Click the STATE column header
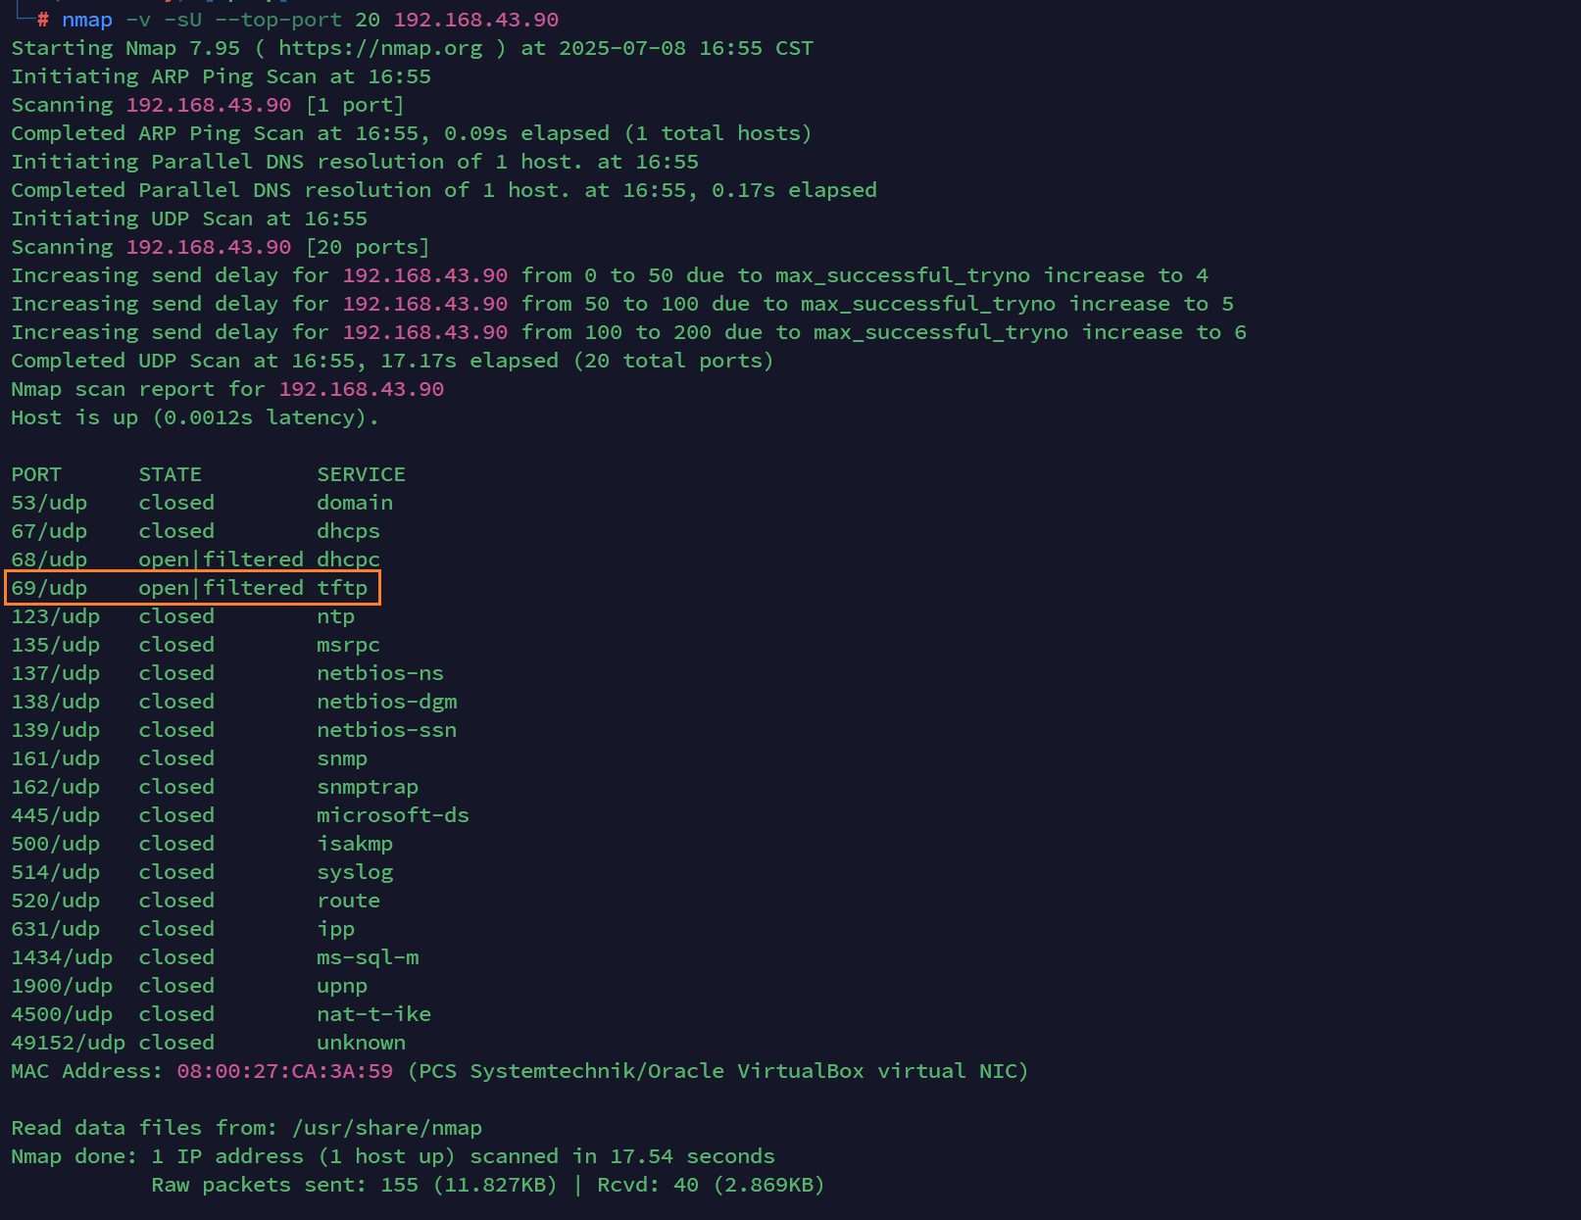The width and height of the screenshot is (1581, 1220). (170, 474)
